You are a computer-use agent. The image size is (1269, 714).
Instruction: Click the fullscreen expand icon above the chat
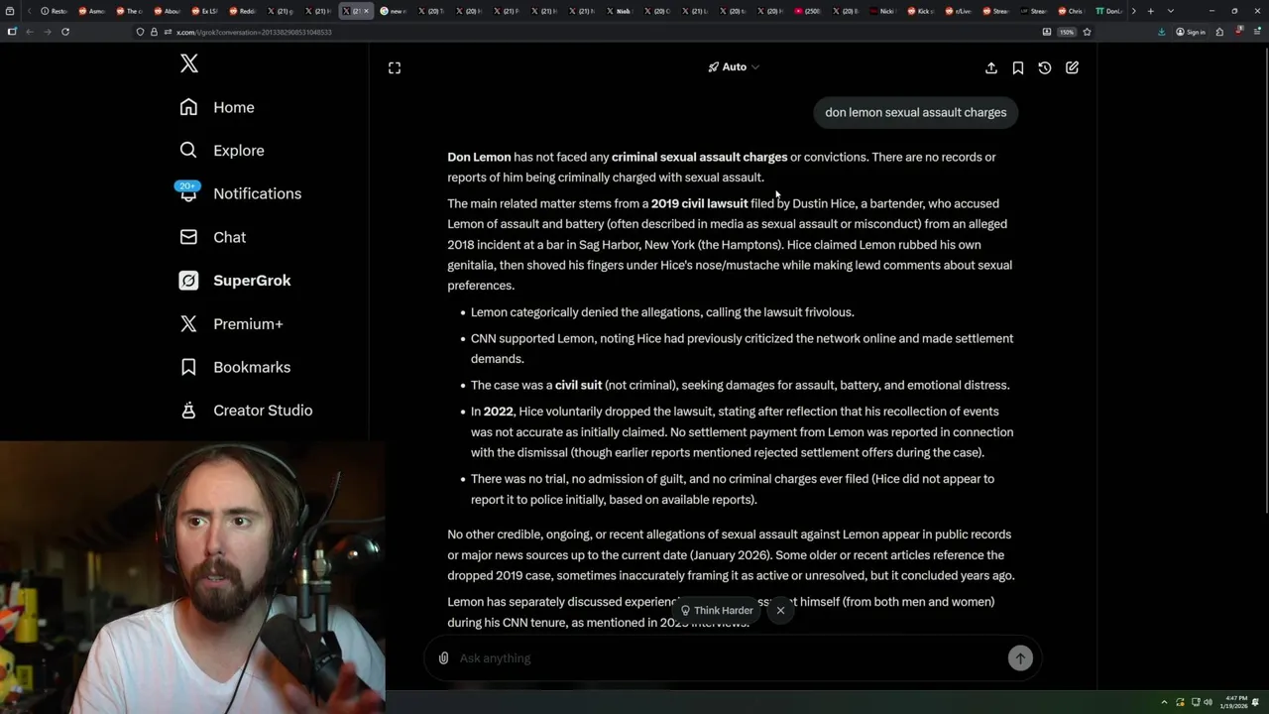[x=395, y=67]
